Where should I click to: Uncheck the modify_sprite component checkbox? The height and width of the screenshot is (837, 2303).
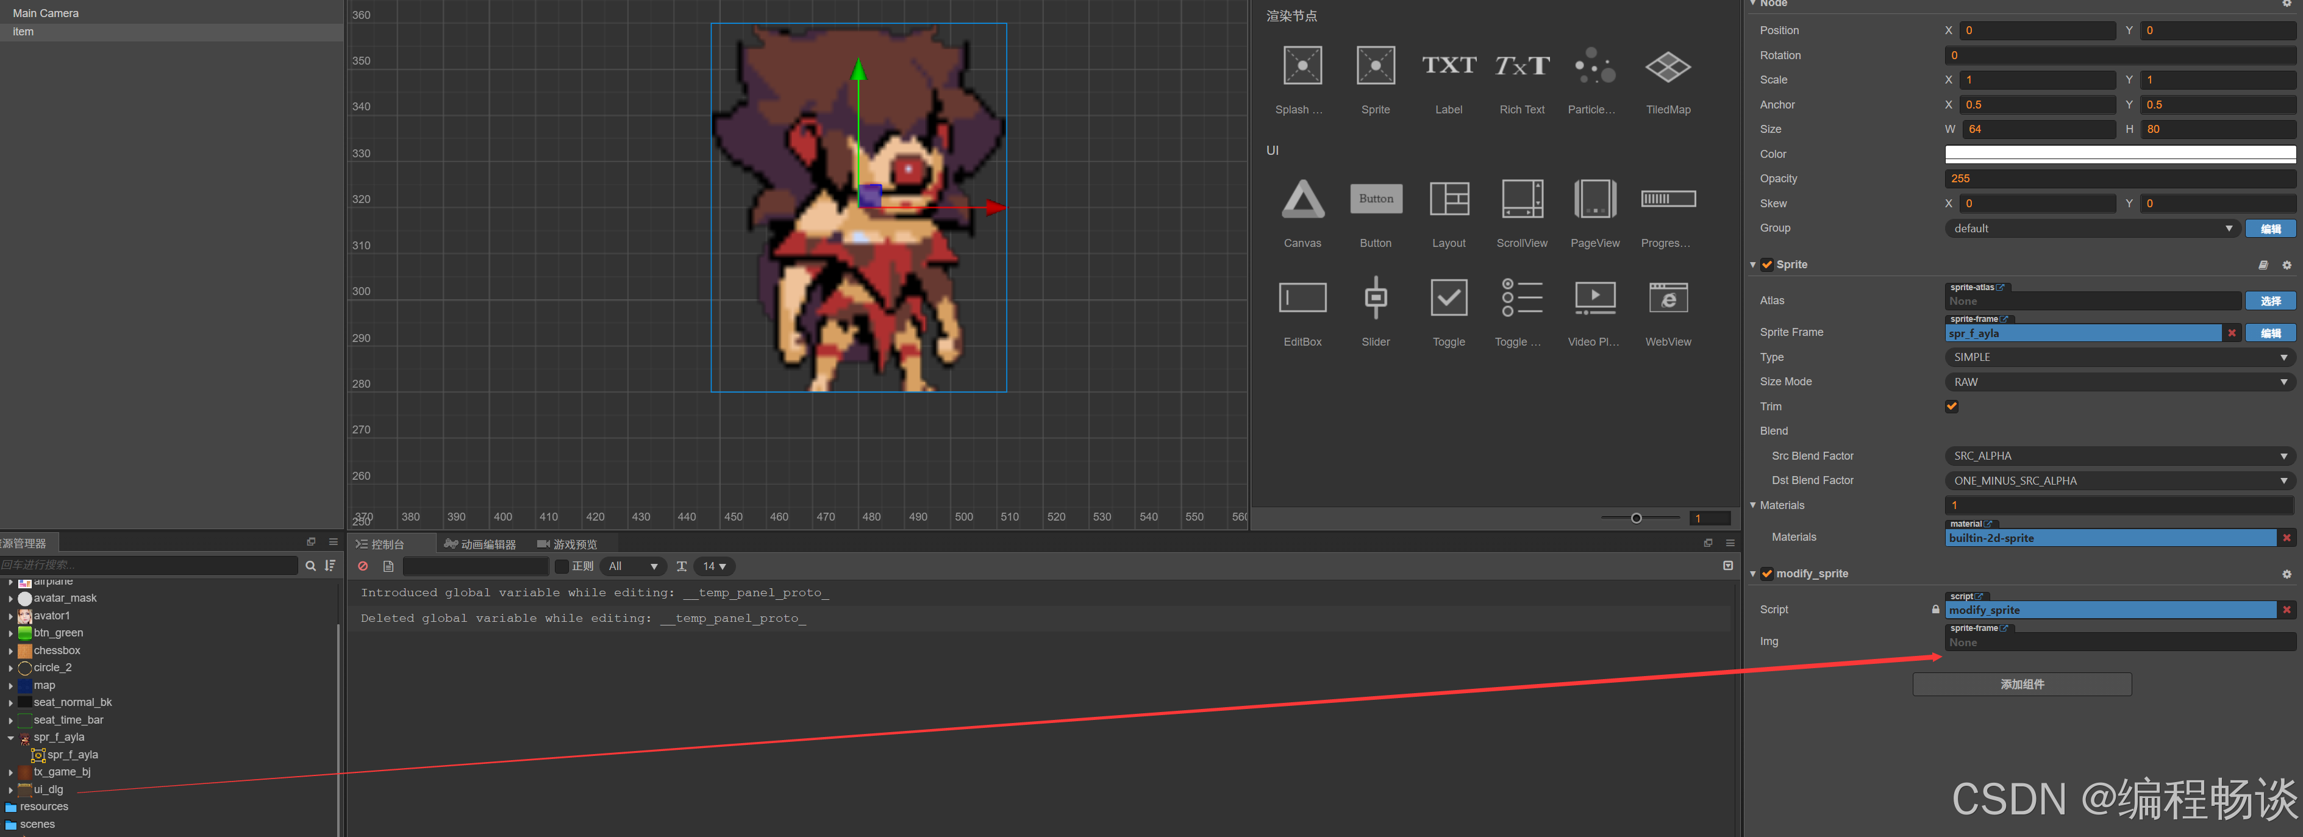point(1766,574)
